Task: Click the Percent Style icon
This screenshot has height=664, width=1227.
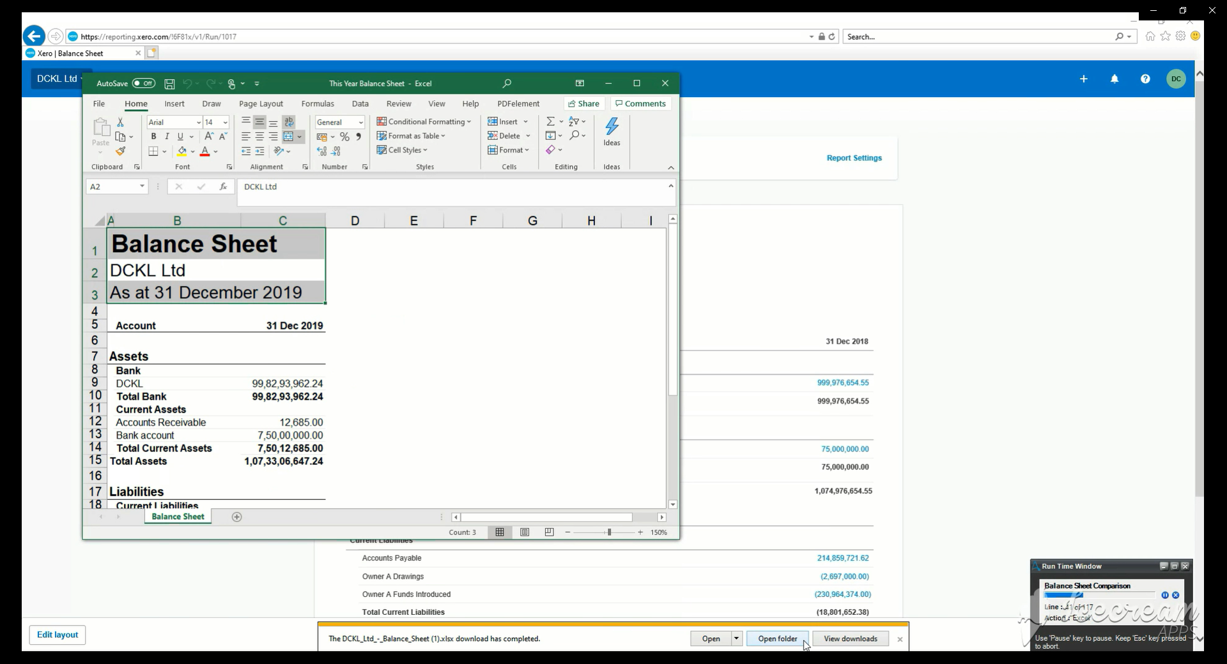Action: pos(344,137)
